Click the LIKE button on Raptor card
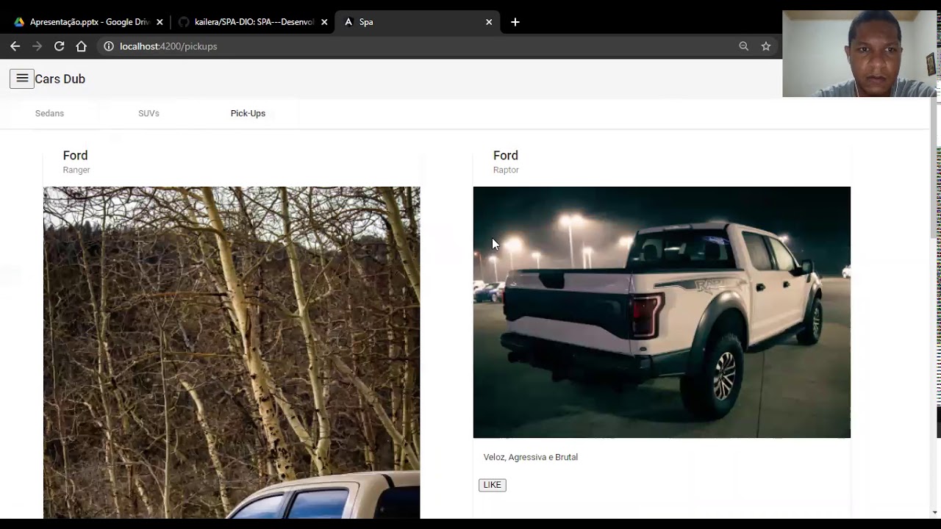Viewport: 941px width, 529px height. (x=493, y=485)
